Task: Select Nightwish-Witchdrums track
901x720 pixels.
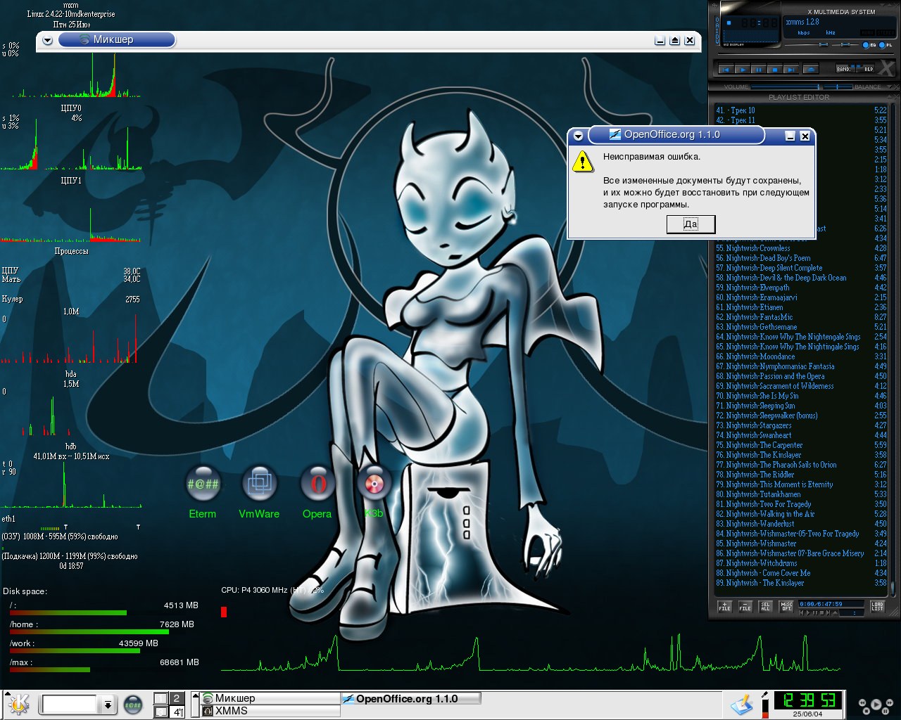Action: (x=801, y=563)
